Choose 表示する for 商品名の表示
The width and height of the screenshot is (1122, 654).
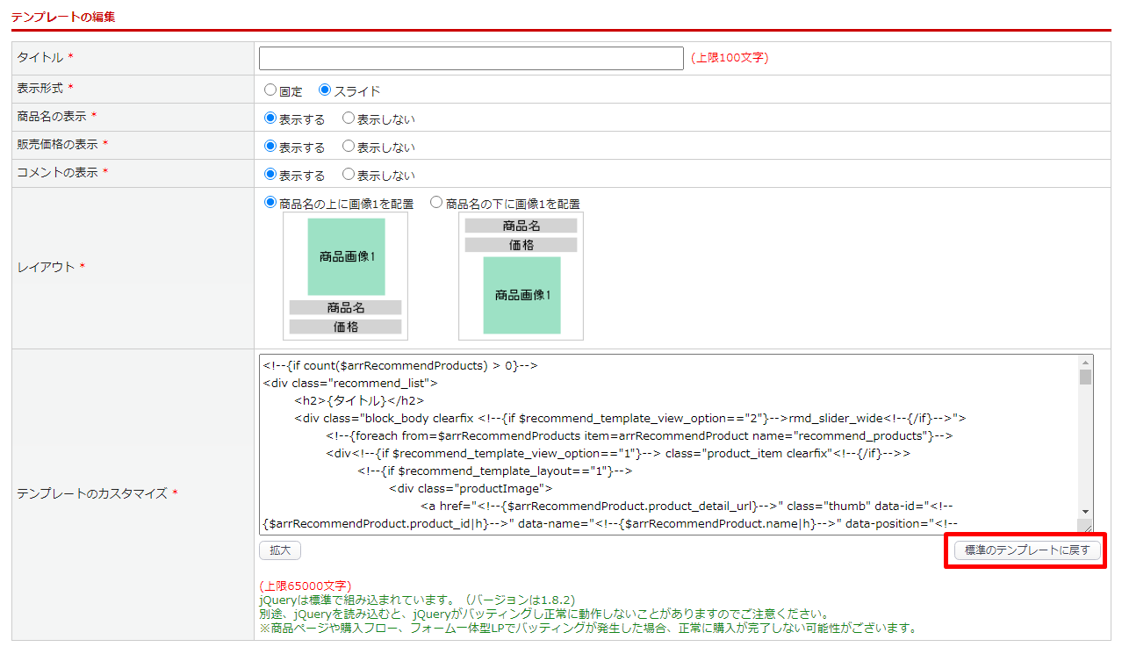click(270, 119)
